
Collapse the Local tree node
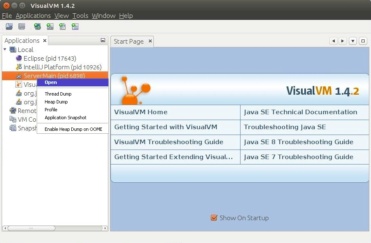(5, 49)
